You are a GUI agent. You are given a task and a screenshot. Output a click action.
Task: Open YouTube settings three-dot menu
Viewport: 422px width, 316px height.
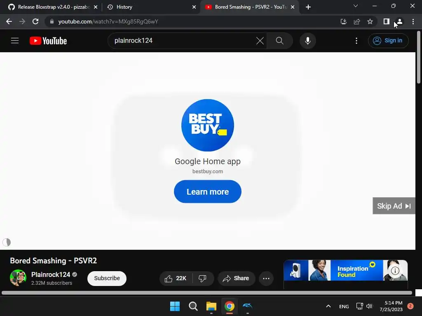pos(356,41)
